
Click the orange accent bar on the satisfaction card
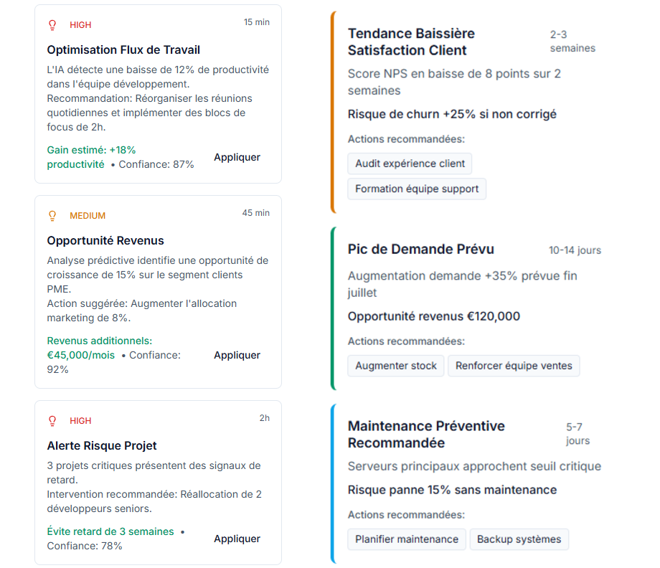coord(333,113)
